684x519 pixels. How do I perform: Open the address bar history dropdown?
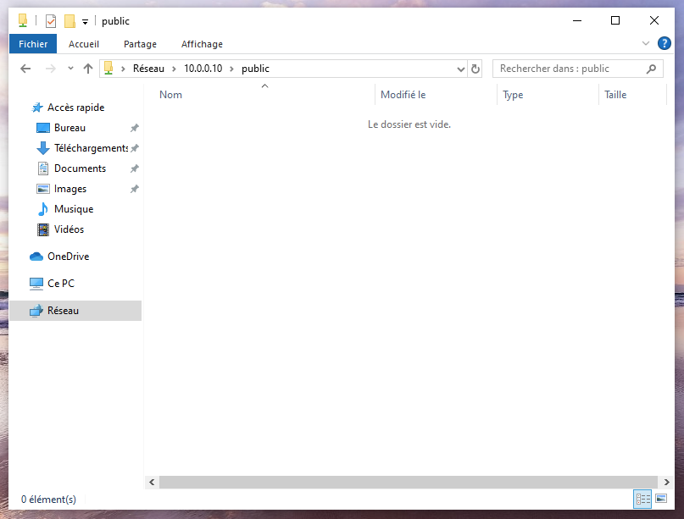[461, 69]
